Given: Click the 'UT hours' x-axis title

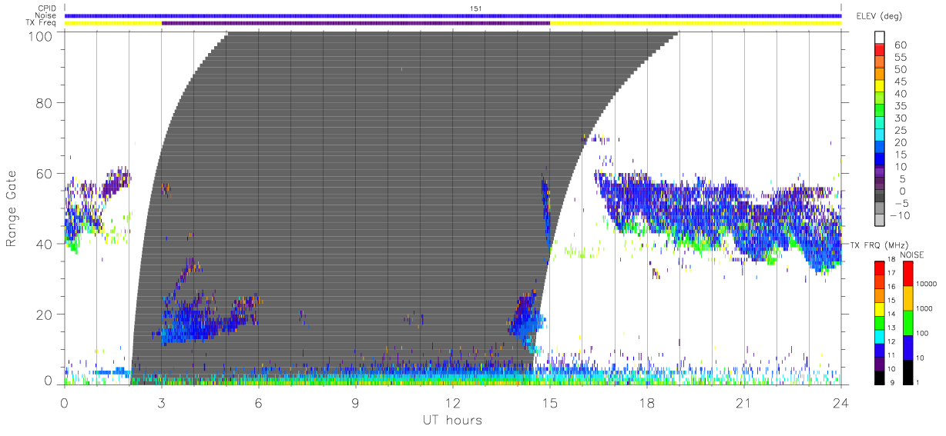Looking at the screenshot, I should [451, 421].
